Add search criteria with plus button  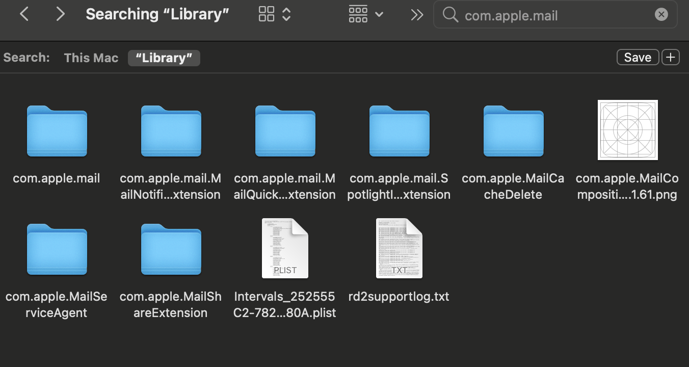(x=671, y=58)
